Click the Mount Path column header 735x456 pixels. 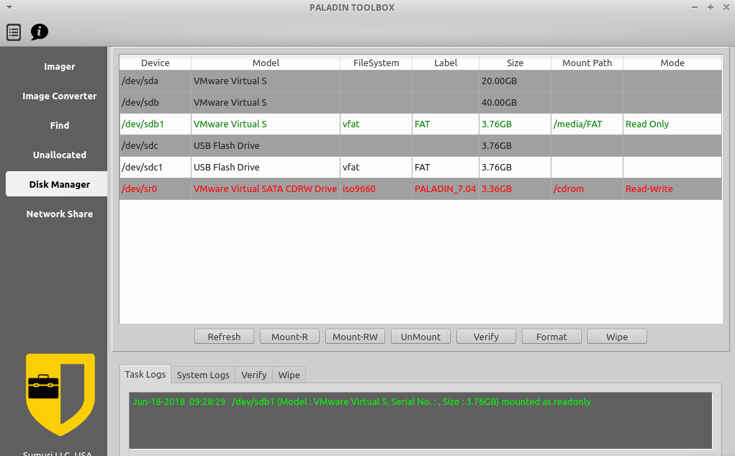tap(587, 63)
